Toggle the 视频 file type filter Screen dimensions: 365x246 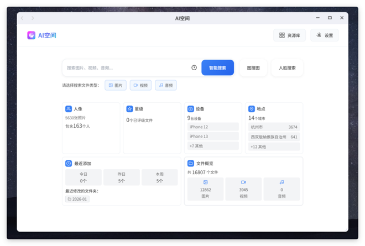[x=140, y=86]
